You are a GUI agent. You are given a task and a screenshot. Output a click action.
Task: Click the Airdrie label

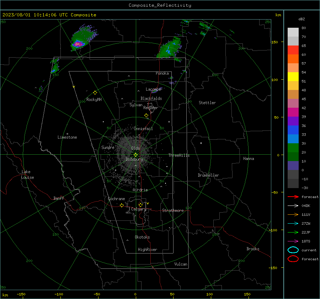click(x=140, y=190)
